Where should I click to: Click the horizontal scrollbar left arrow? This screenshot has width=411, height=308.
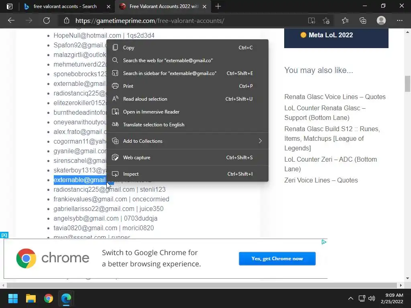[x=3, y=285]
